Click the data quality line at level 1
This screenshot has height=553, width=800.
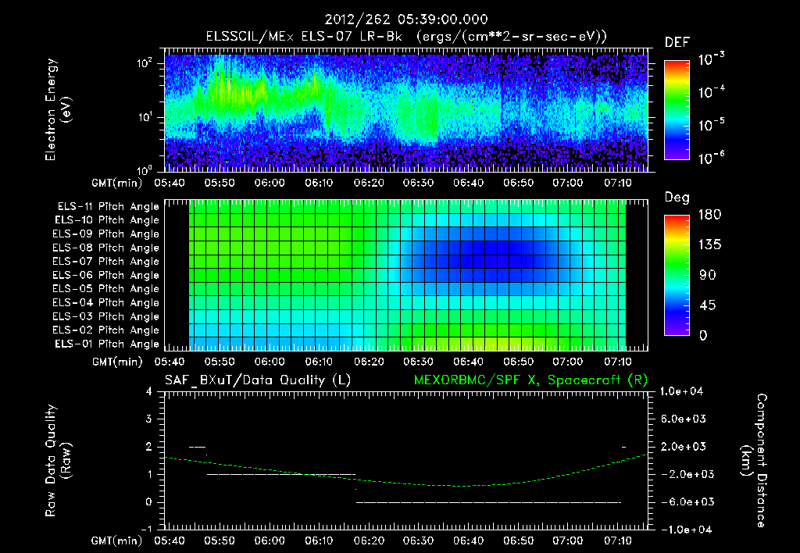coord(281,474)
